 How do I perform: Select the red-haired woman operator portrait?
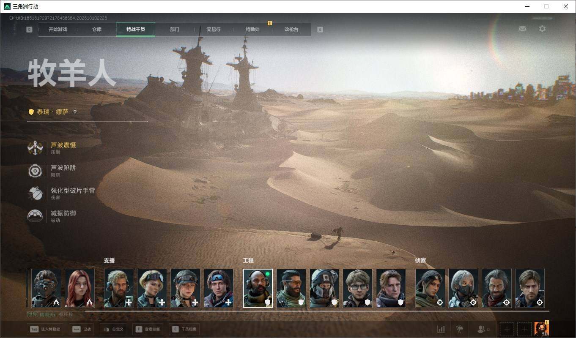(80, 288)
